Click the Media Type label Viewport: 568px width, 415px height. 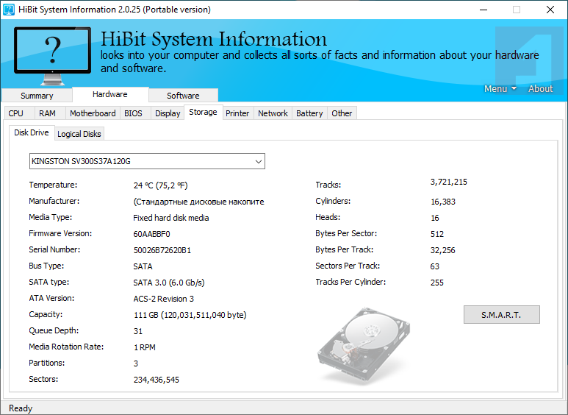(51, 217)
